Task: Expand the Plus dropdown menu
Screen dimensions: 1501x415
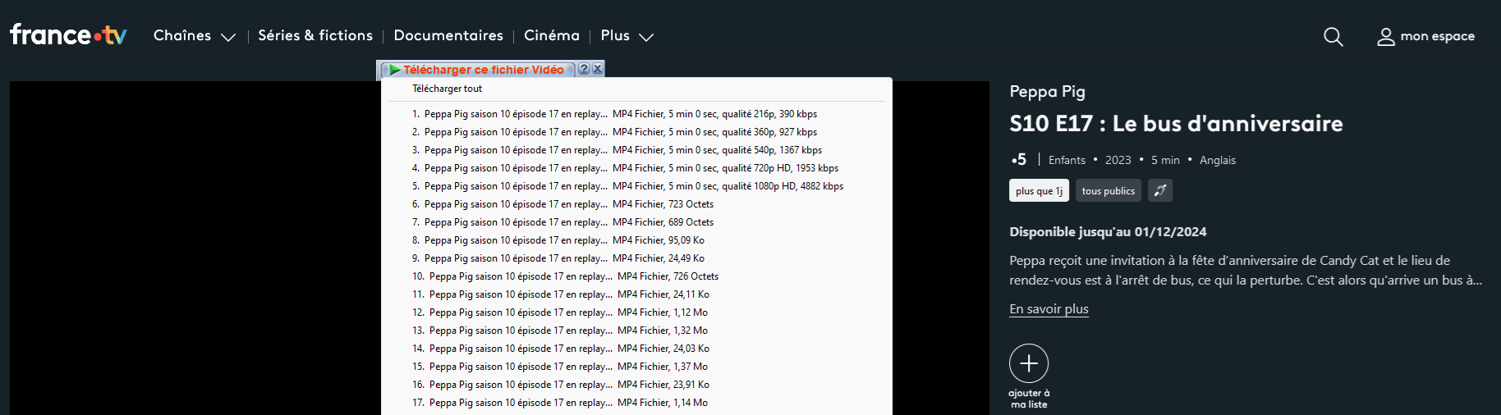Action: pyautogui.click(x=627, y=36)
